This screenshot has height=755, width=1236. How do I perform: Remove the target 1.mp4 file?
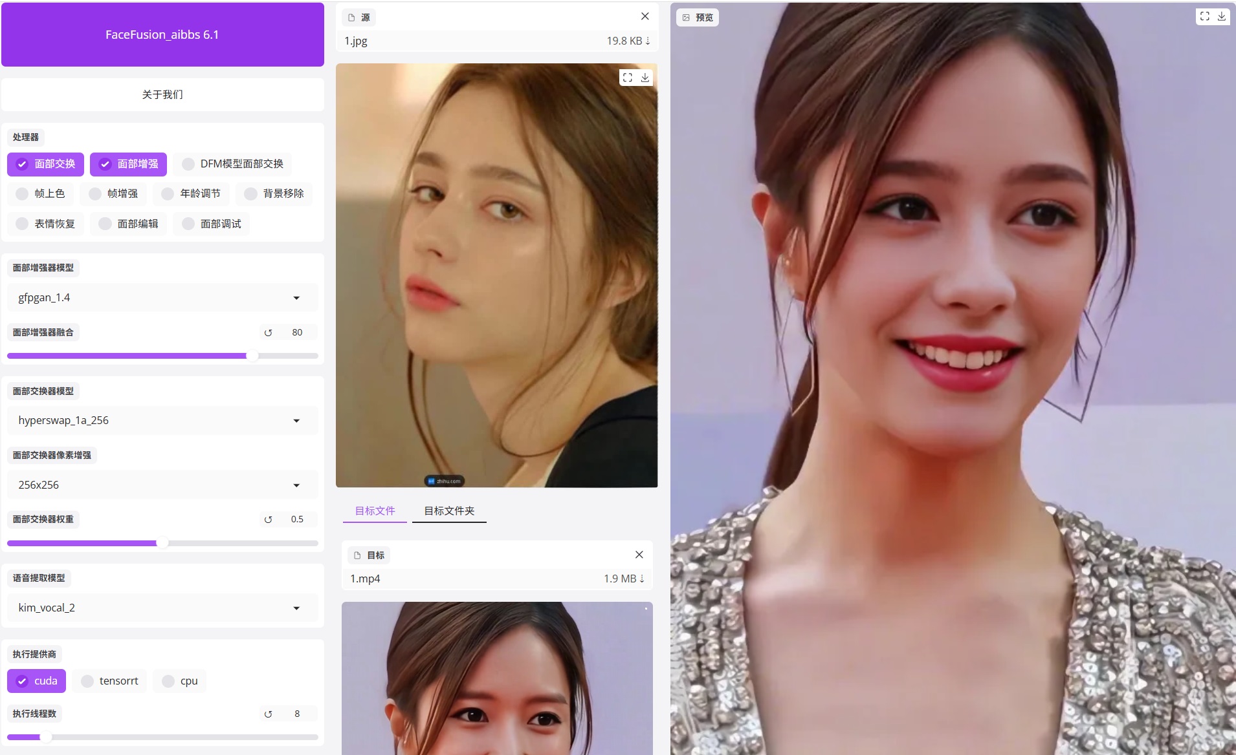639,555
